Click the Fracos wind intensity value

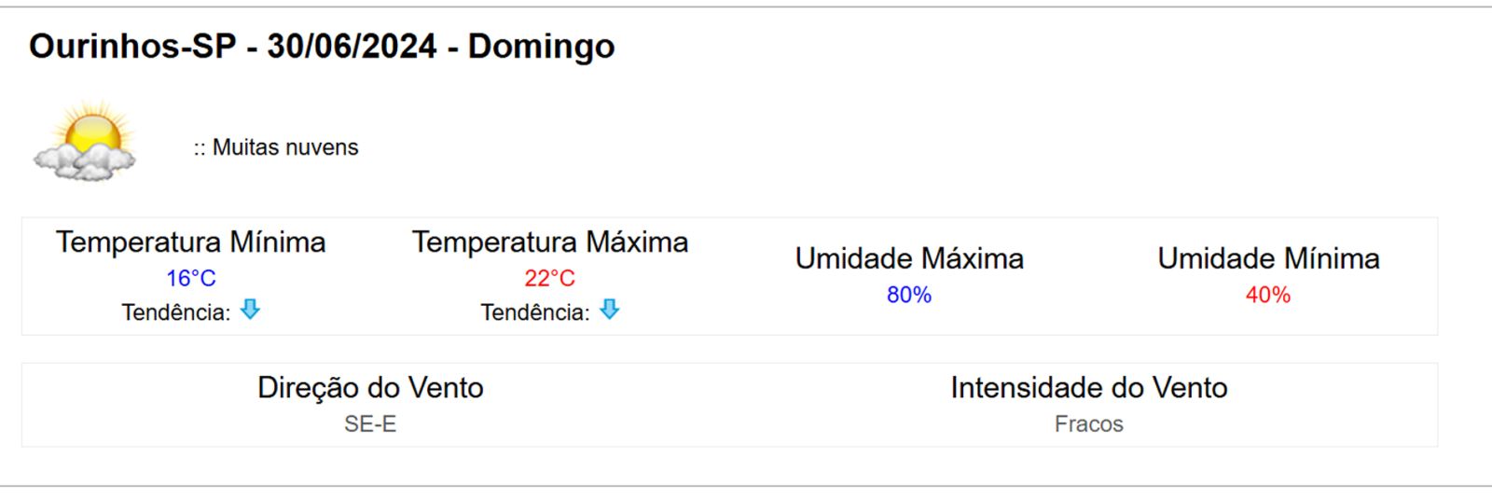click(x=1088, y=424)
